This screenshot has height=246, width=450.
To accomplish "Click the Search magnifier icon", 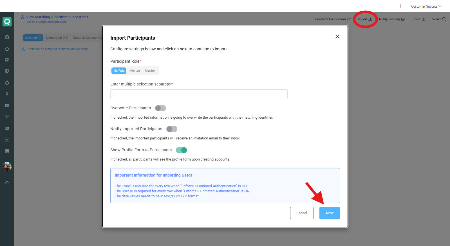I will (444, 19).
